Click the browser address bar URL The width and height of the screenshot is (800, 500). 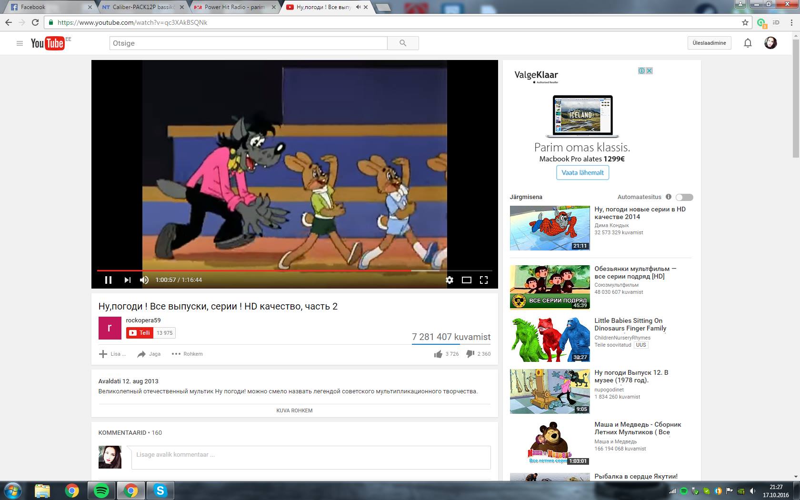pyautogui.click(x=132, y=22)
